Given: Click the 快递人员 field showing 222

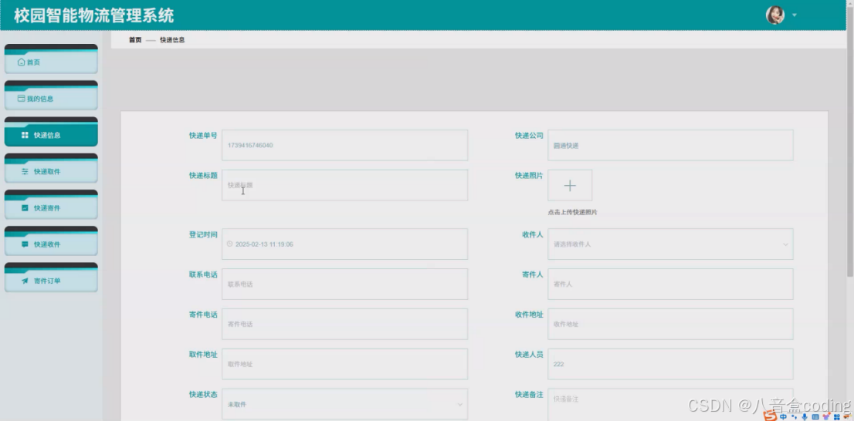Looking at the screenshot, I should coord(670,364).
